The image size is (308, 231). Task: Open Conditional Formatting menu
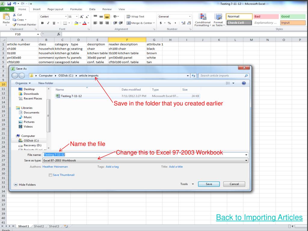point(202,20)
